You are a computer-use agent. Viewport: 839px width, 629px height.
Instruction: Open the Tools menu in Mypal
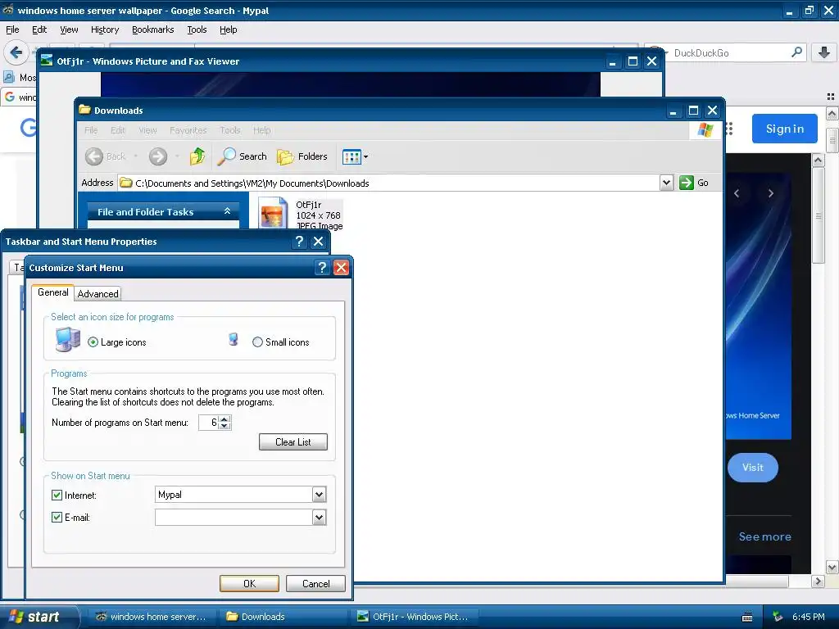pyautogui.click(x=197, y=29)
